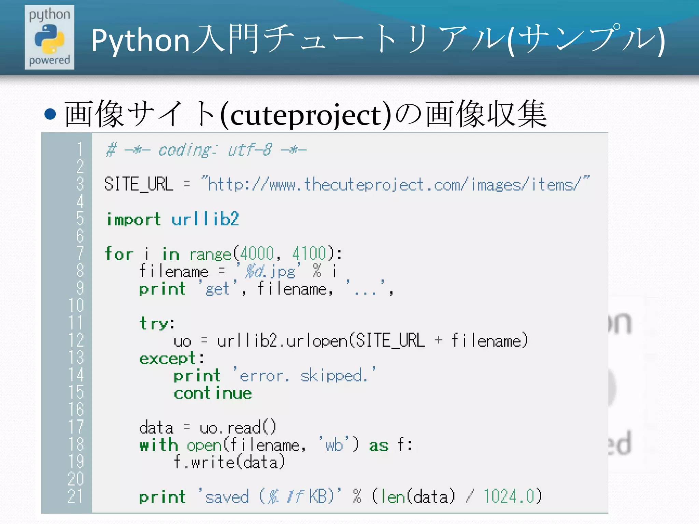Click the f.write(data) line
The height and width of the screenshot is (524, 699).
click(229, 463)
